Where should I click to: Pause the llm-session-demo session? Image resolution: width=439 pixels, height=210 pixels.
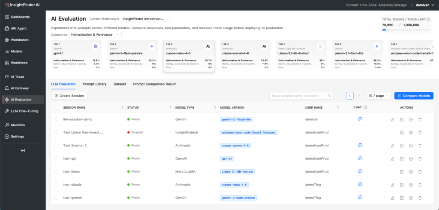pos(411,119)
